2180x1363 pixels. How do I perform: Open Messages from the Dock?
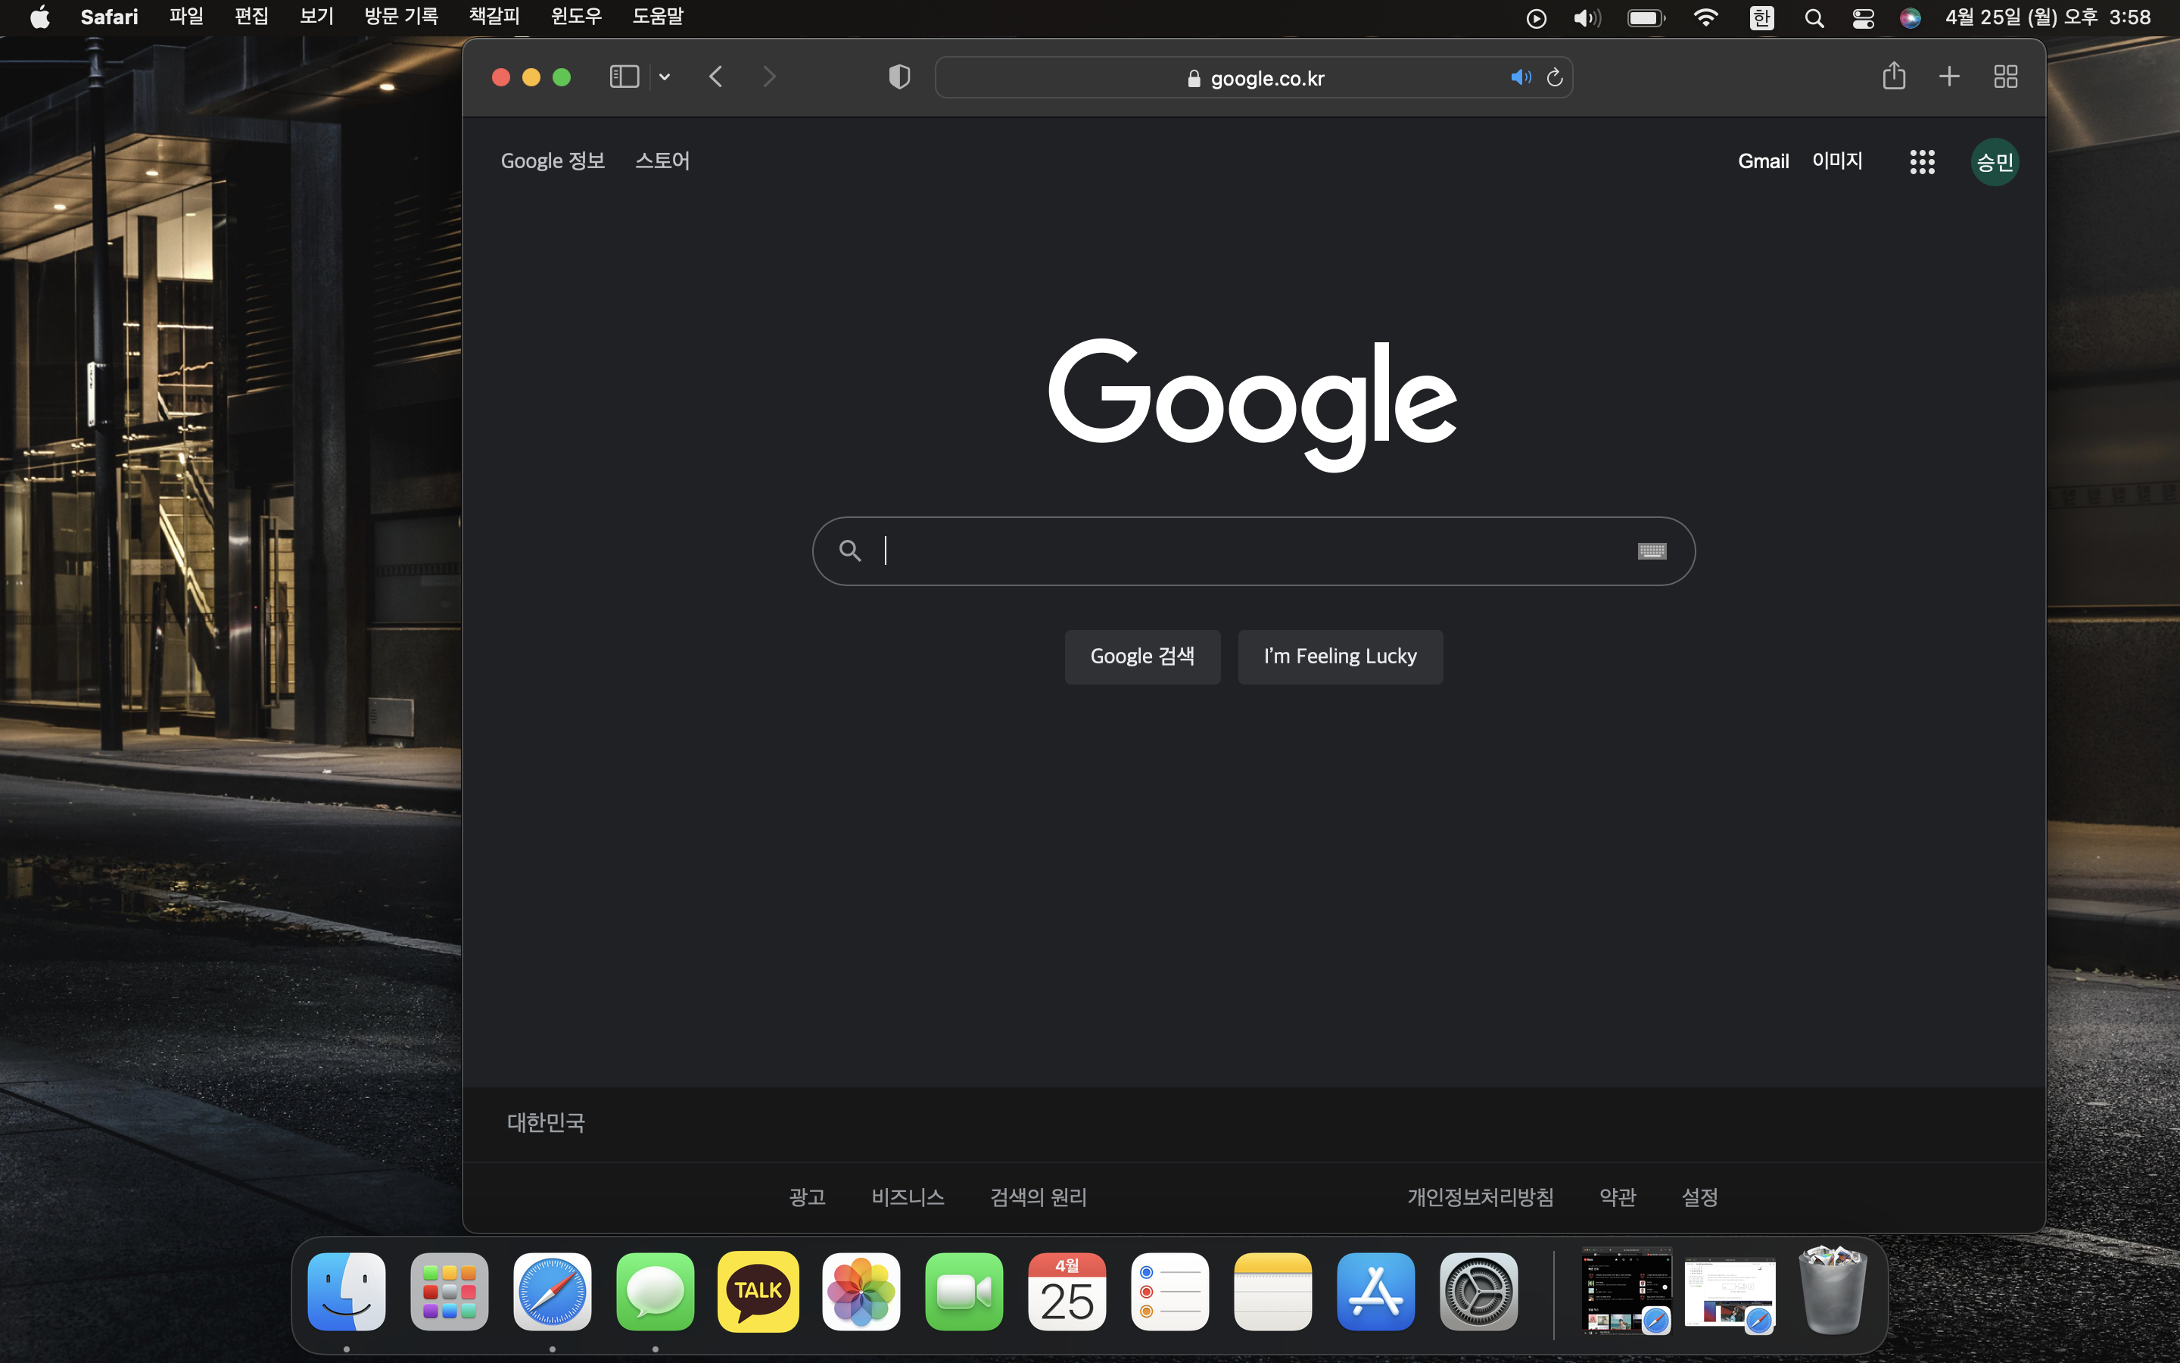pos(655,1291)
